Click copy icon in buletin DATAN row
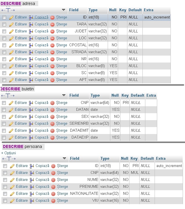Screen dimensions: 185x209 coord(31,110)
